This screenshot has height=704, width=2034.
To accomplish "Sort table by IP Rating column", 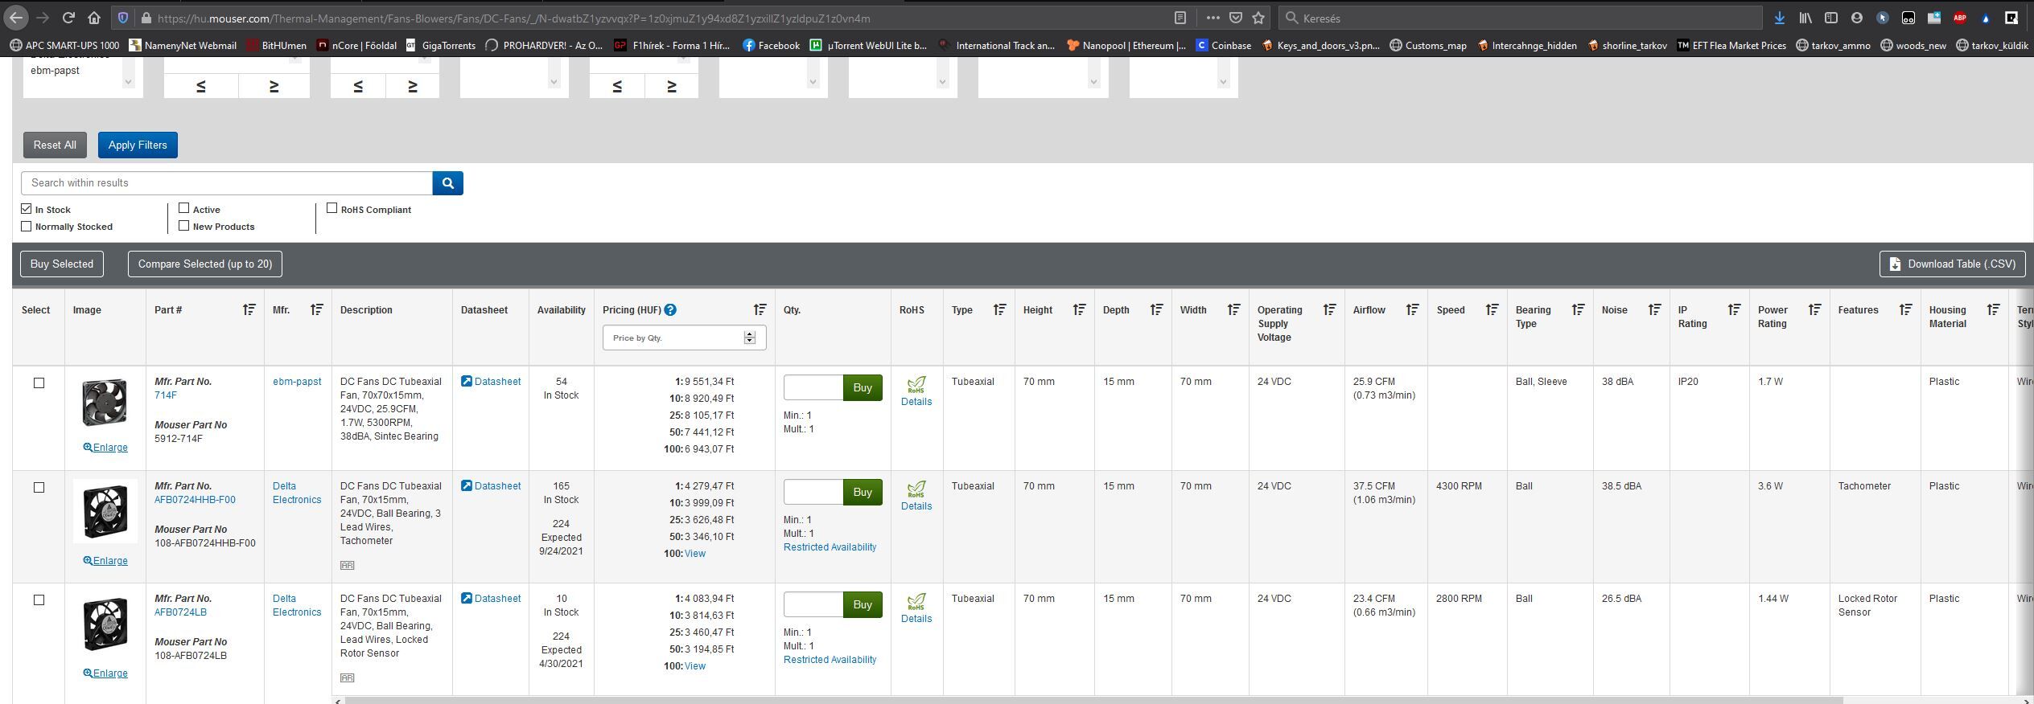I will point(1734,309).
